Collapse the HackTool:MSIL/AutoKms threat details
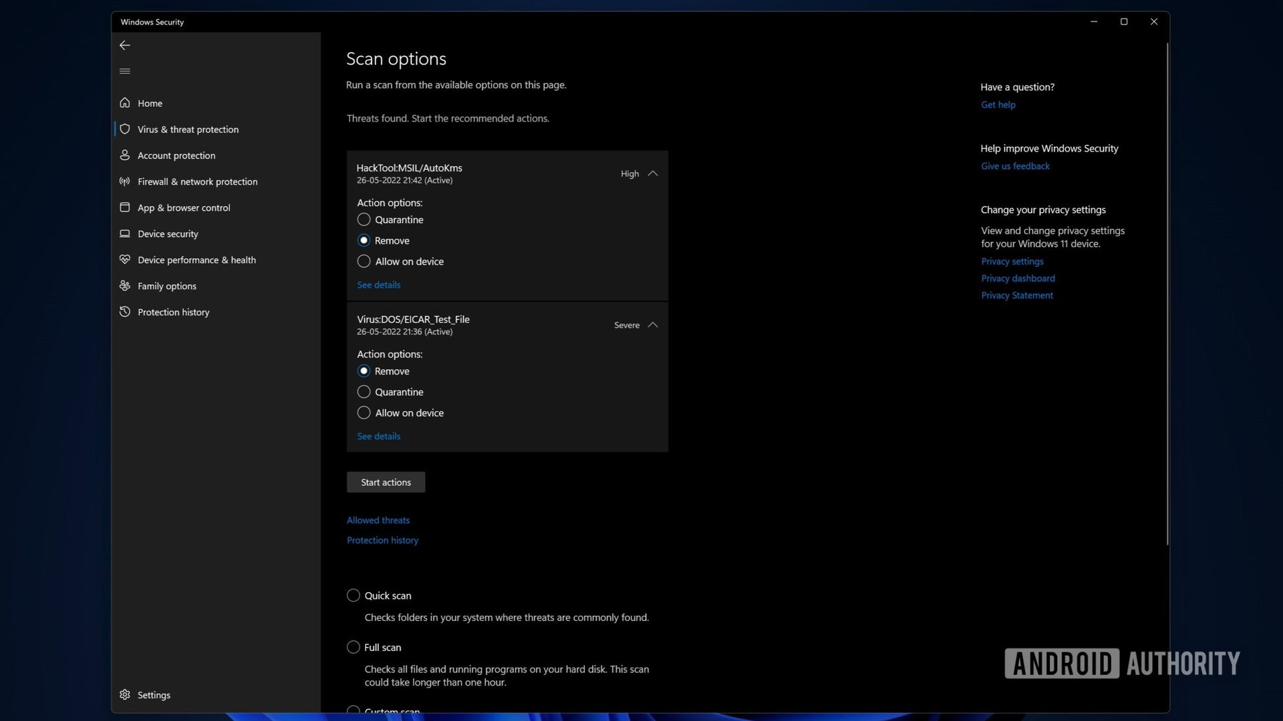 tap(653, 174)
